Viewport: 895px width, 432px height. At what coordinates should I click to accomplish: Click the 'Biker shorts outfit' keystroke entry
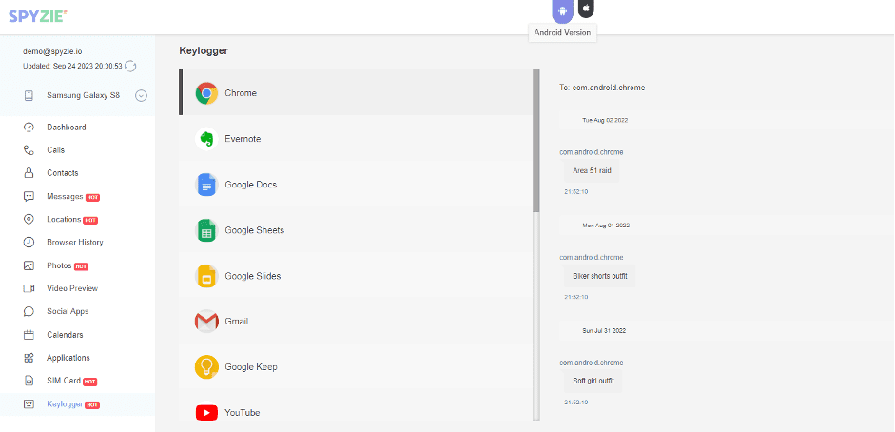tap(600, 276)
